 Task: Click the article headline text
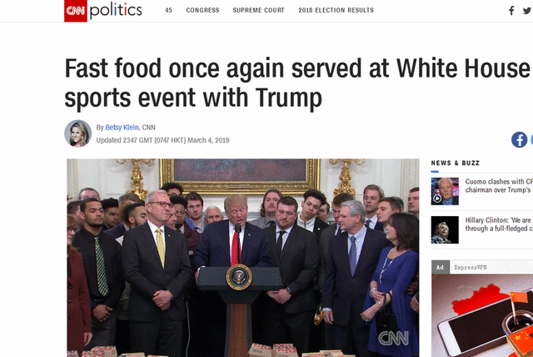(297, 83)
